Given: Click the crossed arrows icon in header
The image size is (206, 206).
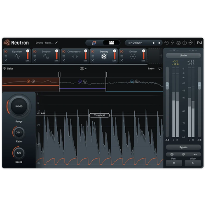Looking at the screenshot, I should [x=191, y=43].
